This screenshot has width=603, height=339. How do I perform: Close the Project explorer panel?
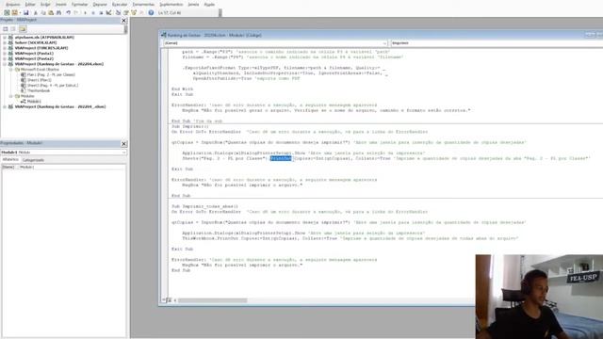point(123,21)
